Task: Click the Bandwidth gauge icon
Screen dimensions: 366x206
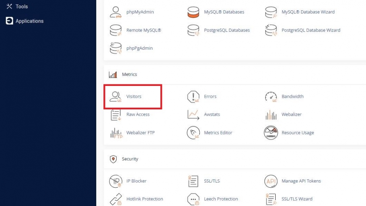Action: click(x=271, y=97)
